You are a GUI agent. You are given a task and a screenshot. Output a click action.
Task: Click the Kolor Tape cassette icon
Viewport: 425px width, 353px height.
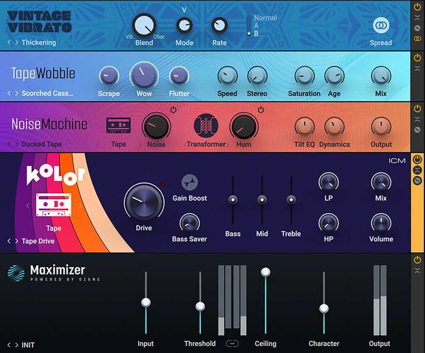[x=53, y=205]
